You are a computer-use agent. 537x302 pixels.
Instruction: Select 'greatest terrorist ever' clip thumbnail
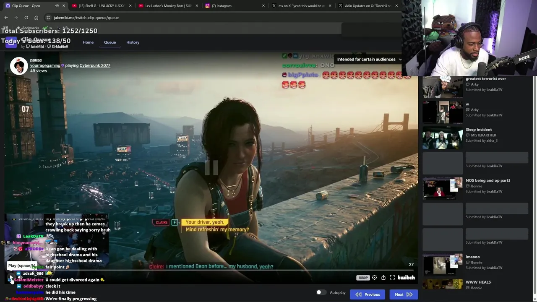pyautogui.click(x=443, y=87)
